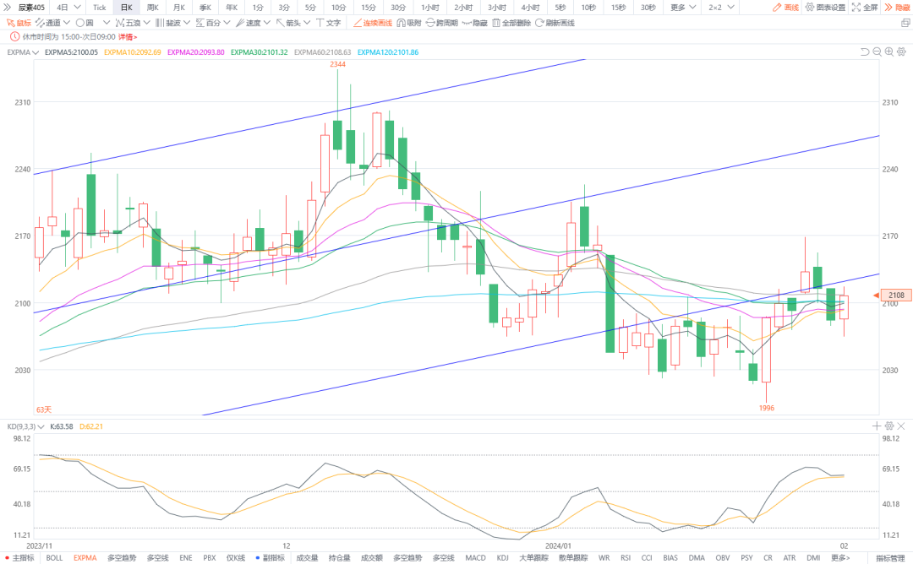Open the KD(9,3,3) indicator dropdown

[x=25, y=426]
